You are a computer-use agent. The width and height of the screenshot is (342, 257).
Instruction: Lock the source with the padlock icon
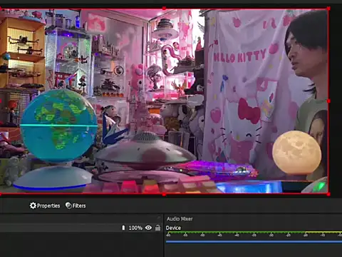point(157,228)
